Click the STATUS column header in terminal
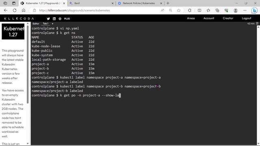Image resolution: width=260 pixels, height=146 pixels. [x=77, y=37]
